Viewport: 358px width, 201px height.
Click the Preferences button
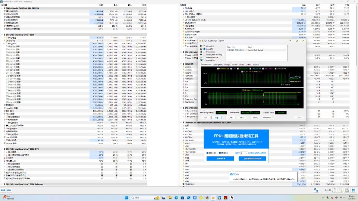(x=267, y=117)
